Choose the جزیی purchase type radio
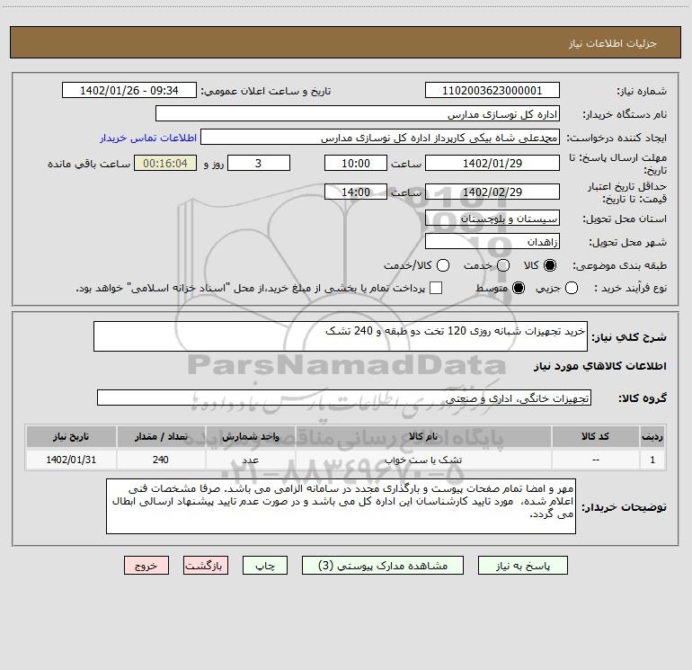The width and height of the screenshot is (692, 670). 572,288
